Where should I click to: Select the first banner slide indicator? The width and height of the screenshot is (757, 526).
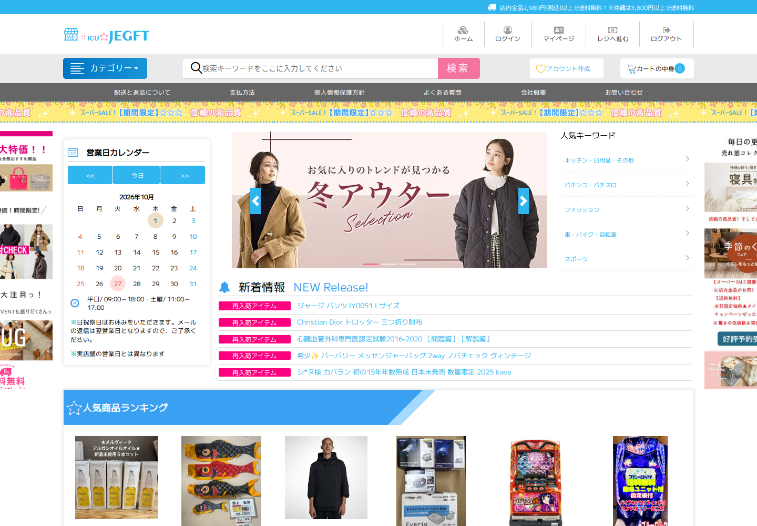371,264
